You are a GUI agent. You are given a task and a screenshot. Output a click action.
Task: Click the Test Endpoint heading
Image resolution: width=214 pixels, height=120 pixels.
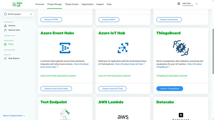(54, 102)
